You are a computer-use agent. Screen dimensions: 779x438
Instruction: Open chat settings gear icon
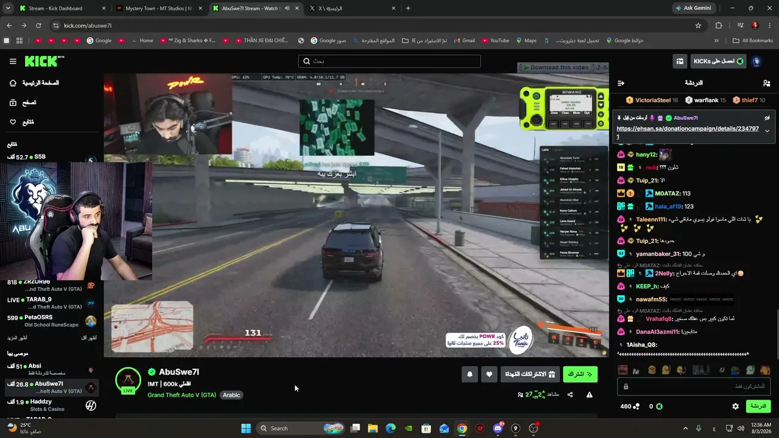pos(735,406)
